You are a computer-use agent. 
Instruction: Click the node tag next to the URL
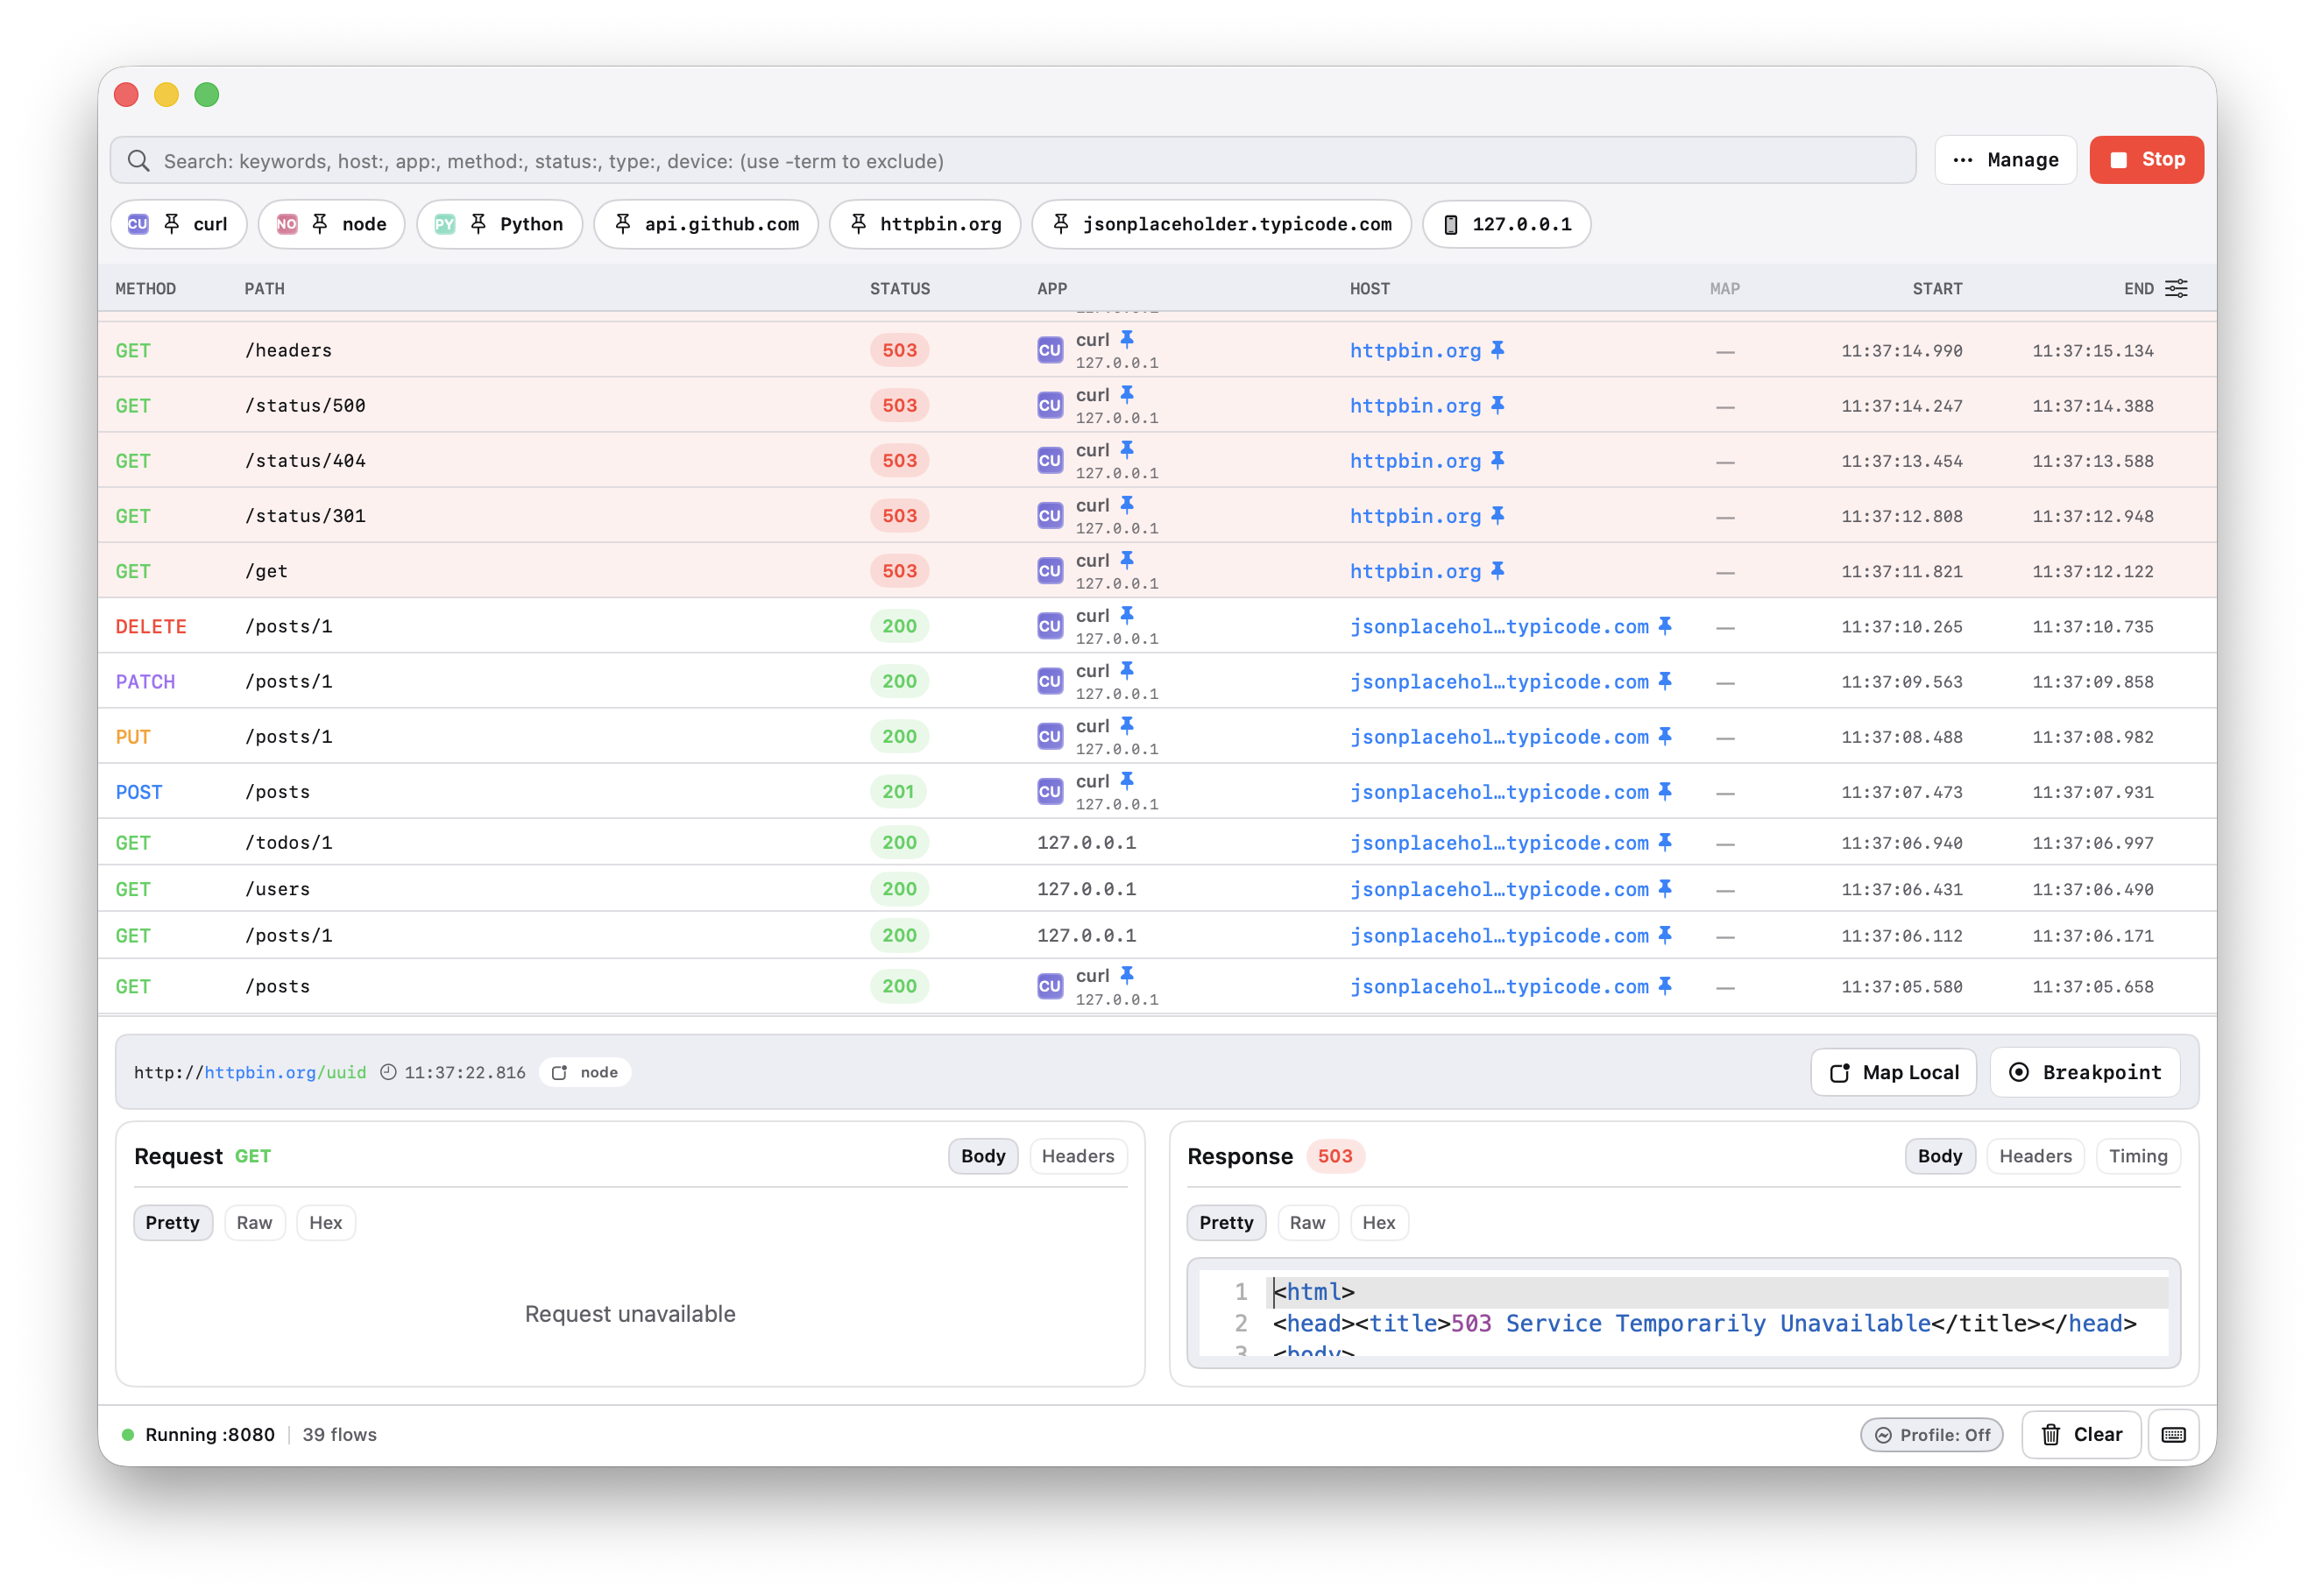[585, 1072]
